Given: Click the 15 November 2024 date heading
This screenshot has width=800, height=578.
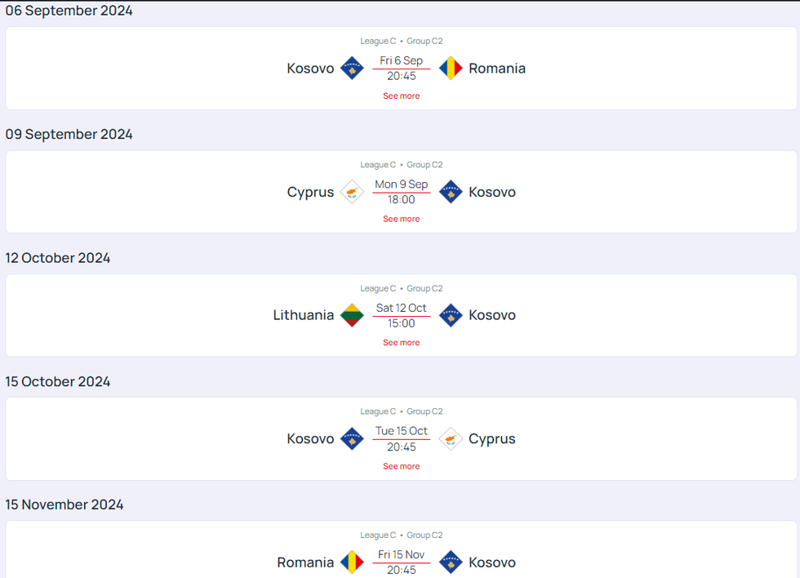Looking at the screenshot, I should click(x=64, y=505).
